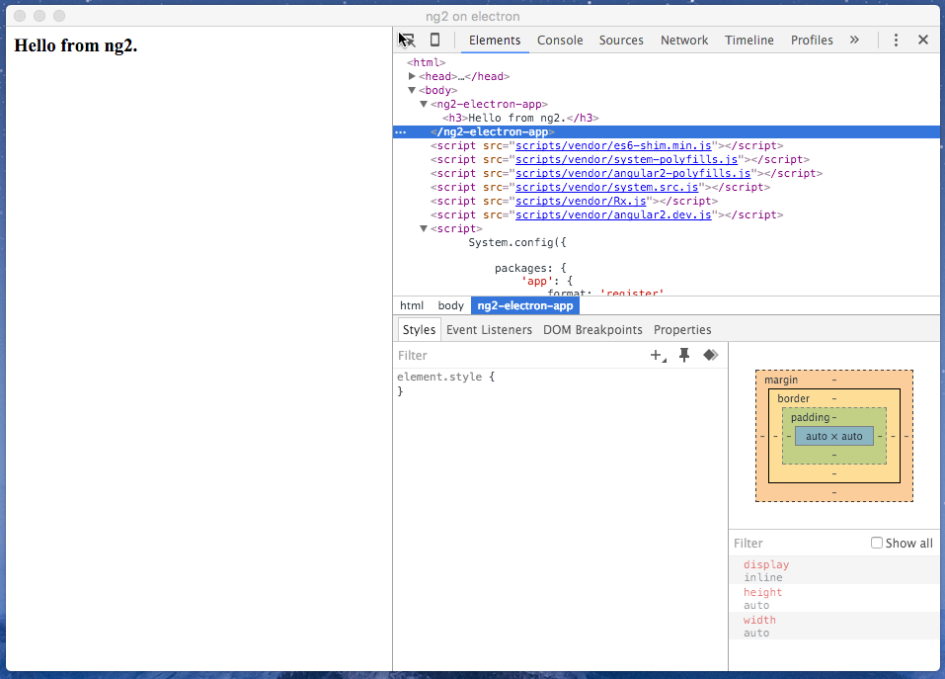The height and width of the screenshot is (679, 945).
Task: Add a new style rule plus icon
Action: [658, 355]
